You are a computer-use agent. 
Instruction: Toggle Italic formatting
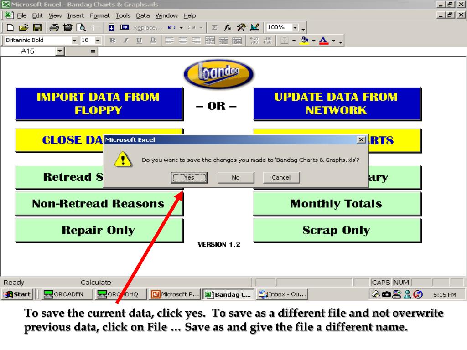click(126, 41)
